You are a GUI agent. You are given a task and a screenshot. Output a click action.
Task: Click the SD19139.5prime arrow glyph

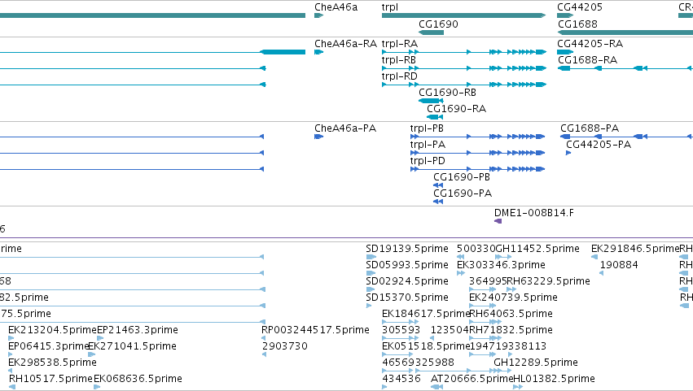pyautogui.click(x=371, y=257)
